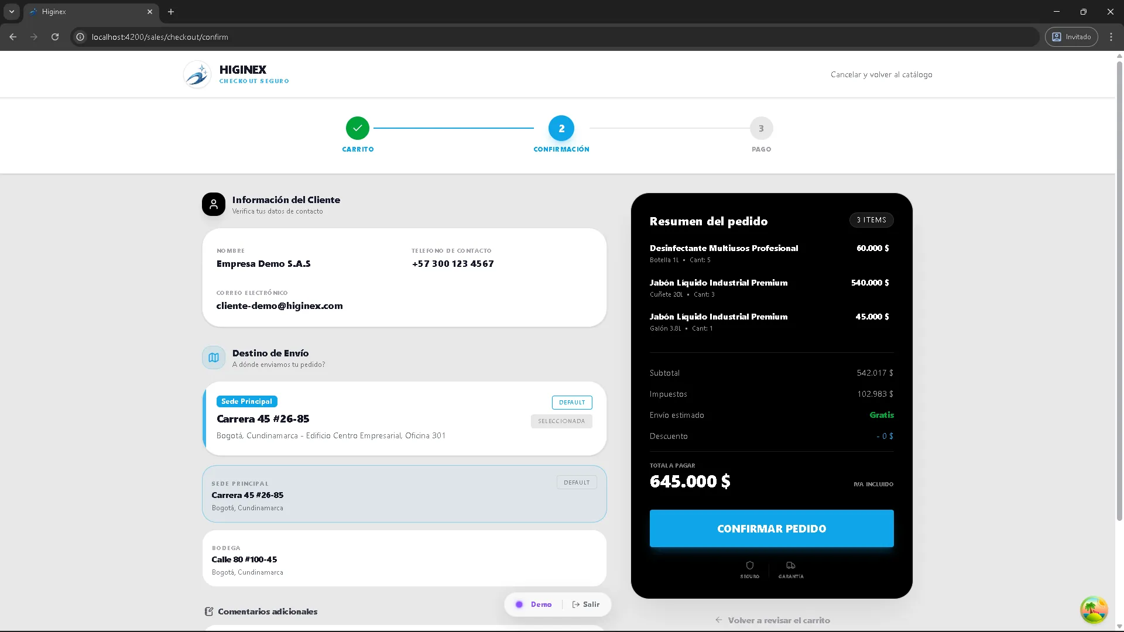Click the purple Demo user dot

point(519,604)
